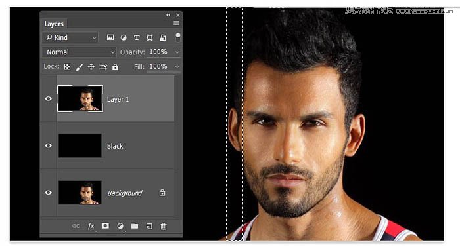460x249 pixels.
Task: Click the Lock all padlock icon
Action: coord(115,67)
